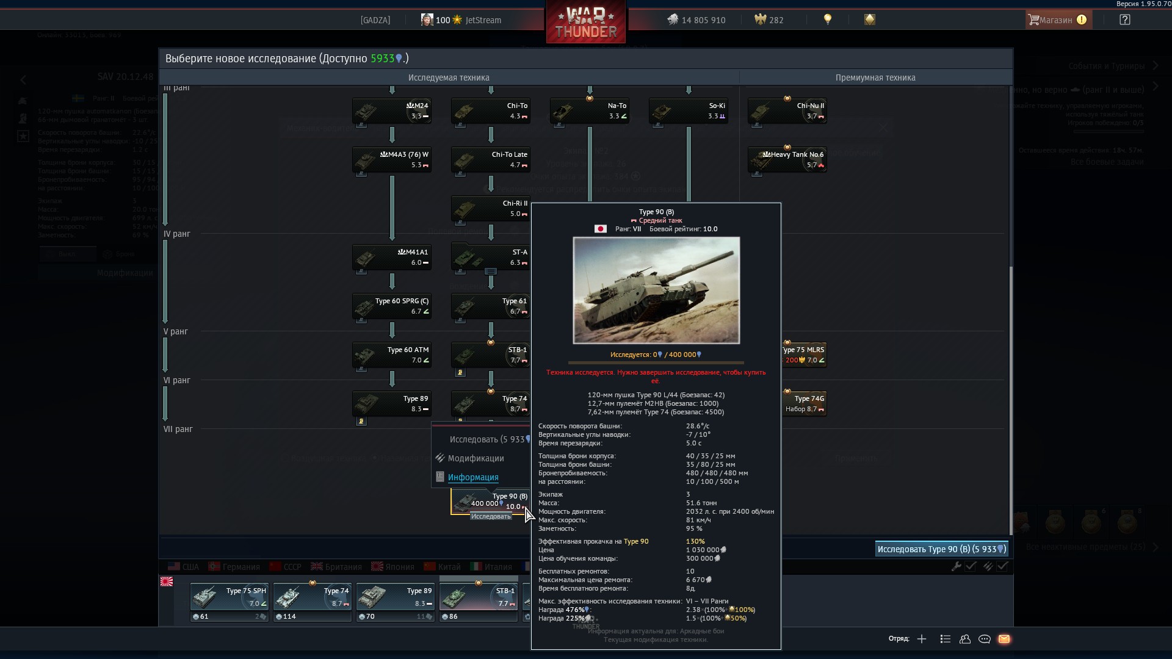Screen dimensions: 1172x659
Task: Select the Type 60 ATM card
Action: pos(392,355)
